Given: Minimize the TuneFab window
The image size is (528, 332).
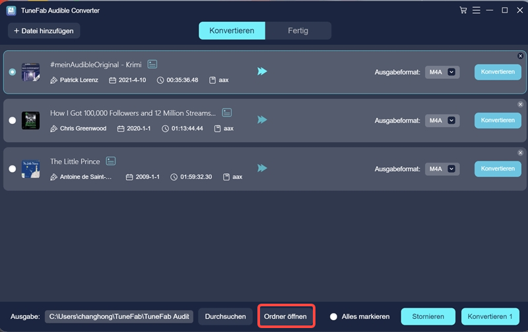Looking at the screenshot, I should tap(490, 11).
